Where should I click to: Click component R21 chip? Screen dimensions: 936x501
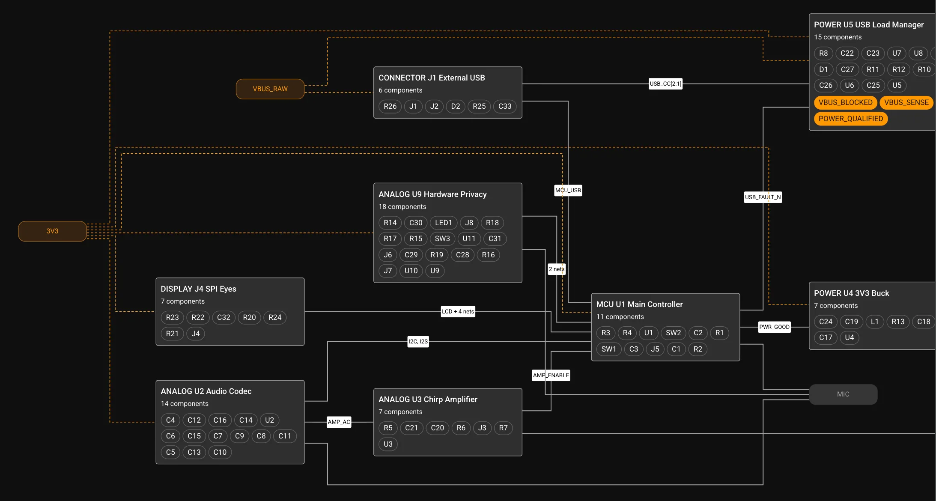tap(172, 334)
